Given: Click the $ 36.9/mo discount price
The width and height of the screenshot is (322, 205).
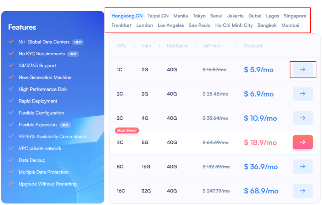Looking at the screenshot, I should (261, 167).
